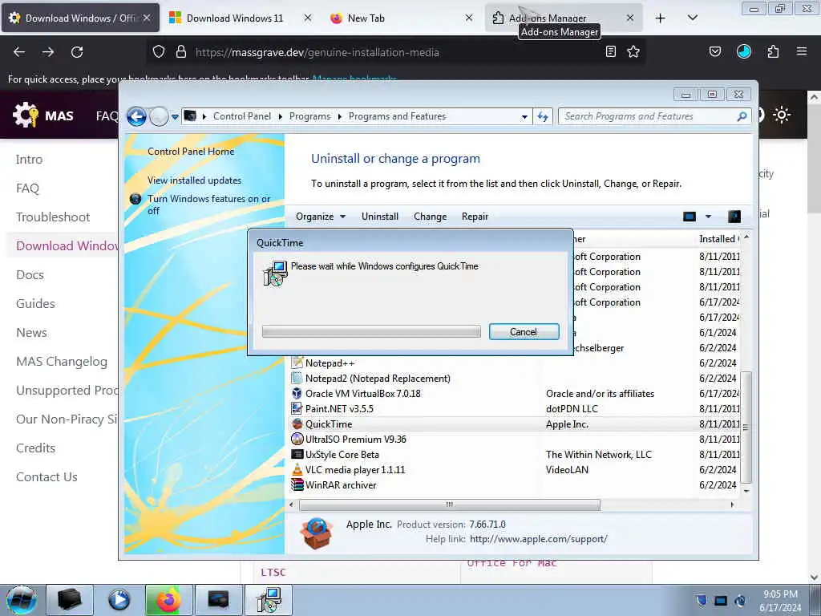Open the Pocket save icon
The image size is (821, 616).
pos(714,51)
